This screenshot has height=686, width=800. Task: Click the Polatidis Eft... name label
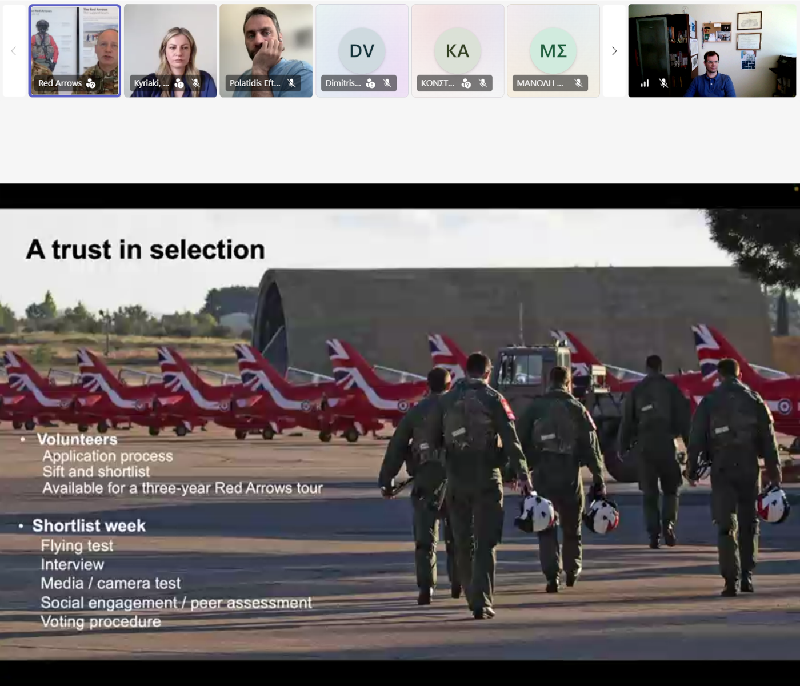click(255, 83)
